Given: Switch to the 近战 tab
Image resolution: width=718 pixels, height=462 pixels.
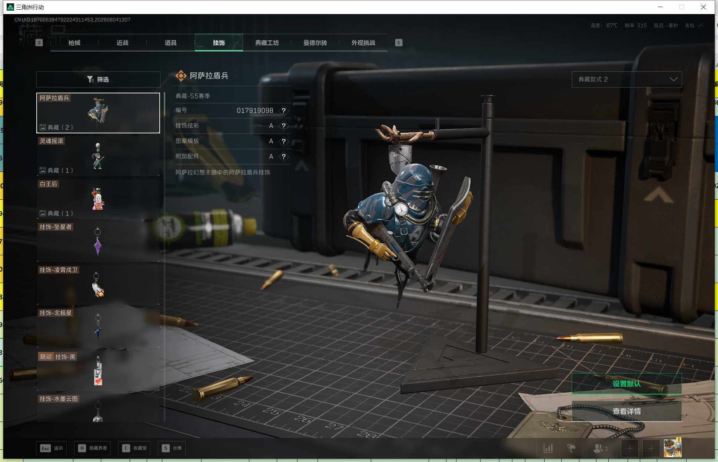Looking at the screenshot, I should tap(123, 43).
